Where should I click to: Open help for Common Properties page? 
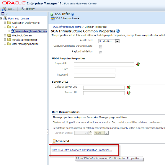coord(118,31)
